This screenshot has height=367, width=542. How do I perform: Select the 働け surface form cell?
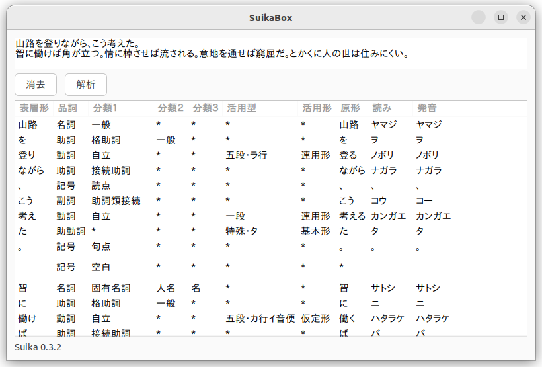pyautogui.click(x=27, y=319)
